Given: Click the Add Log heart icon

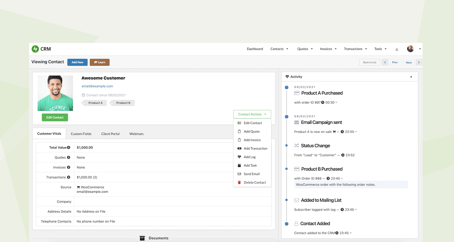Looking at the screenshot, I should pos(239,157).
